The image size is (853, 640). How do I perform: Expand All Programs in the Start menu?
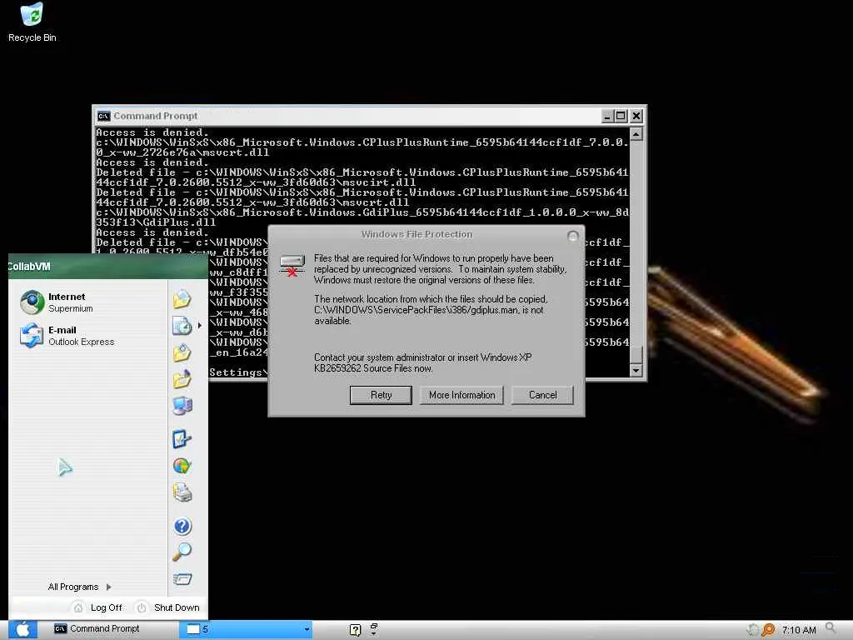click(x=79, y=587)
